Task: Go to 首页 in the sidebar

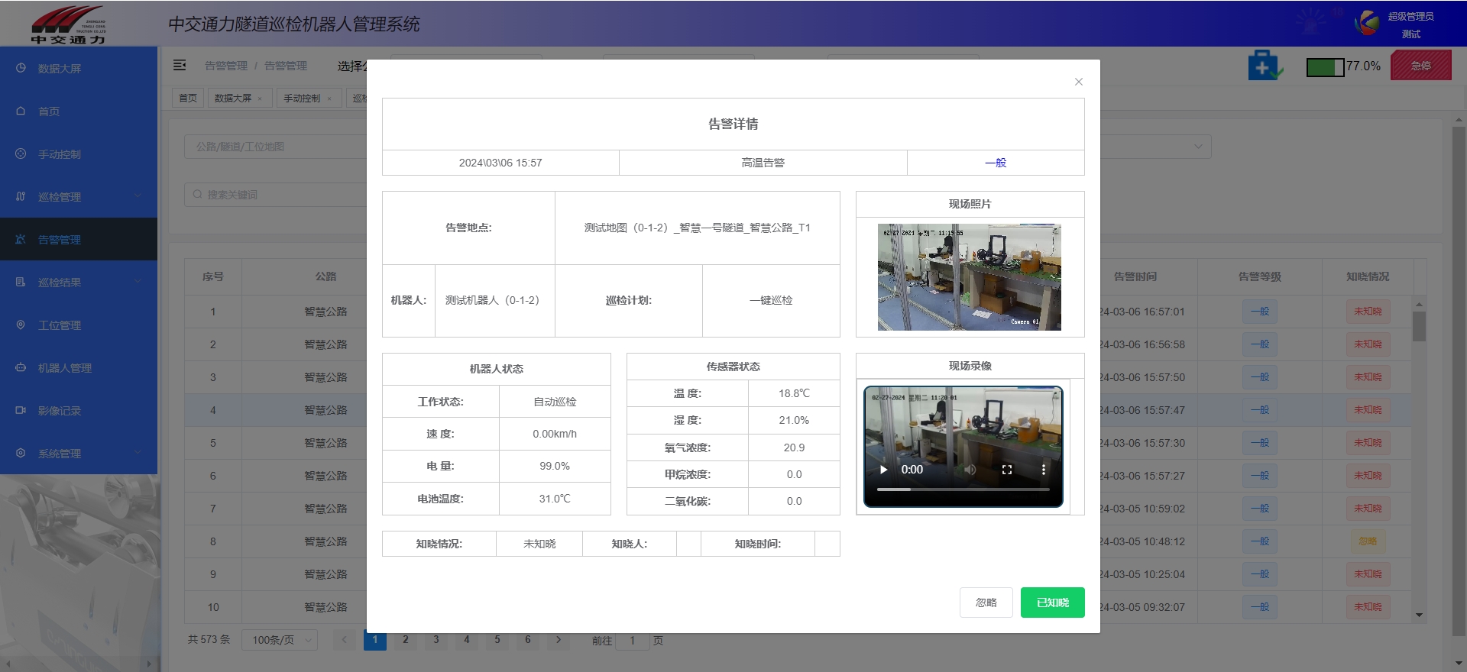Action: (79, 111)
